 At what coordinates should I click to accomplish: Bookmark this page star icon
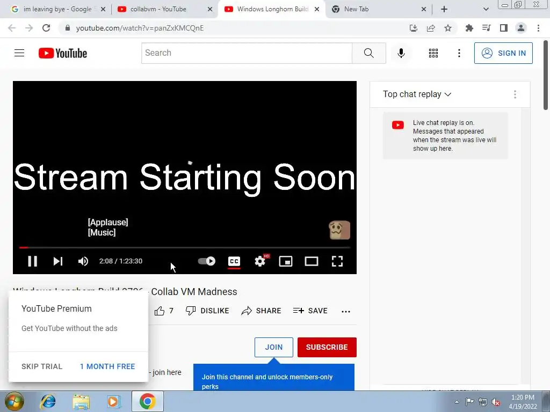tap(448, 28)
